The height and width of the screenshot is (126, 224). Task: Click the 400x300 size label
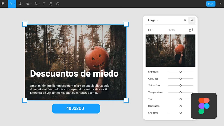[x=76, y=109]
